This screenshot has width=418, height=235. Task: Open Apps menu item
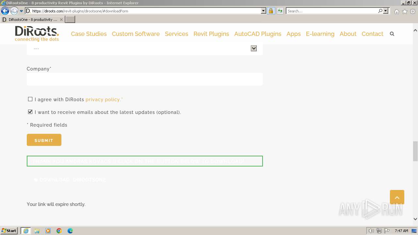tap(294, 34)
